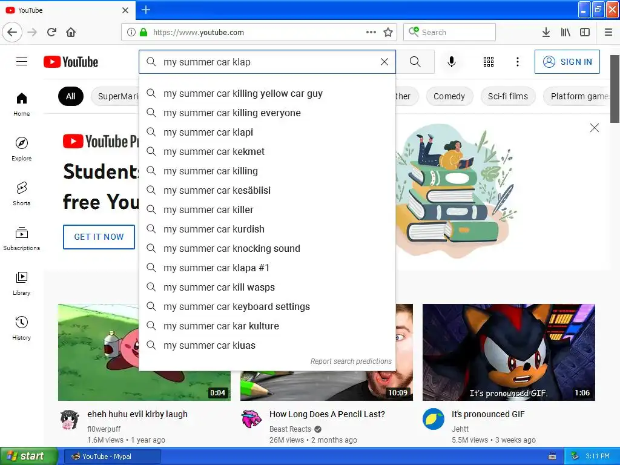Select the Comedy filter chip
620x465 pixels.
point(449,96)
